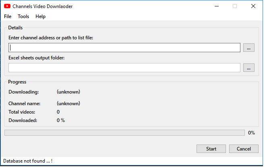Close the Channels Video Downloader window
This screenshot has width=265, height=167.
pos(253,6)
